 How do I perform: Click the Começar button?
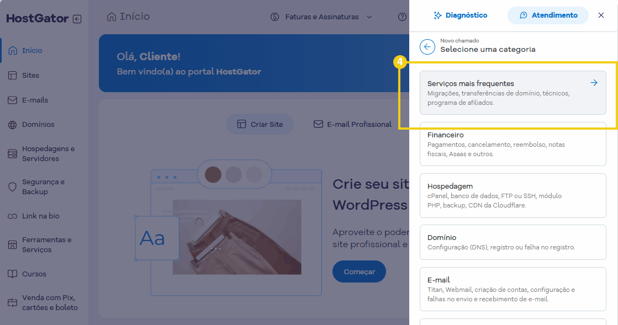[359, 271]
